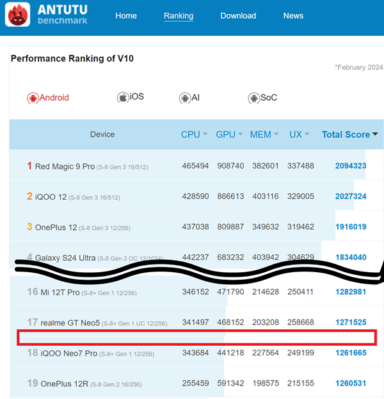The image size is (384, 399).
Task: Switch to the Android ranking tab
Action: (x=48, y=98)
